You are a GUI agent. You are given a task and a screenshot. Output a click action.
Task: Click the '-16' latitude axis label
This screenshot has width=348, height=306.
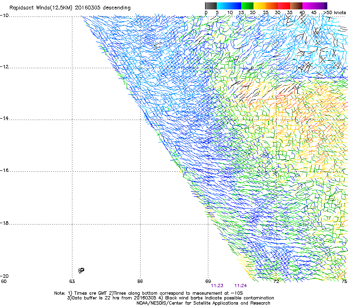4,170
